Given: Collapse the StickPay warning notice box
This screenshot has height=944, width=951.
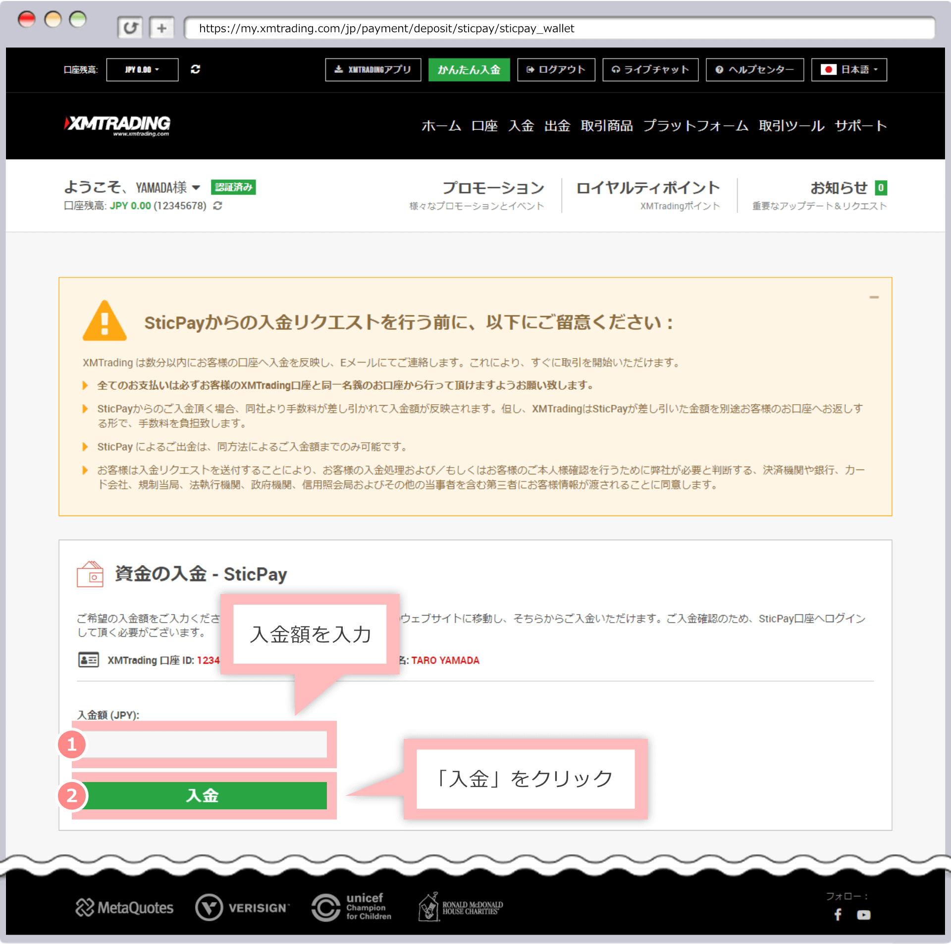Looking at the screenshot, I should [x=874, y=297].
